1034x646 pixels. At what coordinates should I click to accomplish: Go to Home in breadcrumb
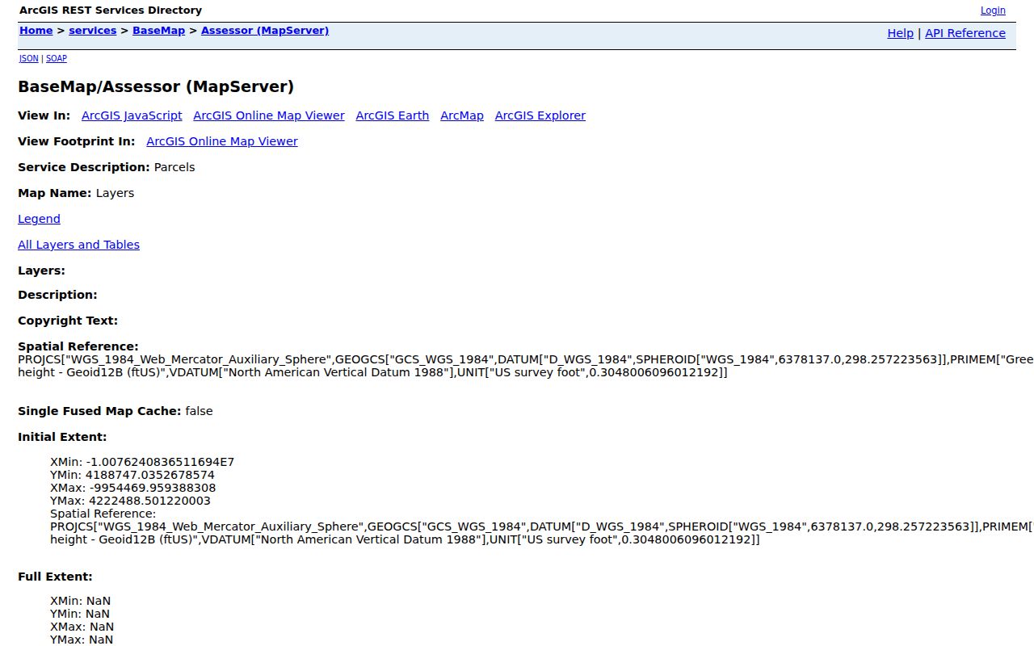point(36,31)
